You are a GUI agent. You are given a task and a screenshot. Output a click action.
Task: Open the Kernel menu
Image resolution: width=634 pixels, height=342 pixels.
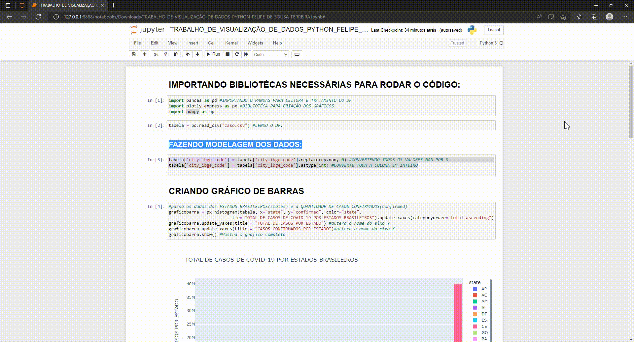[x=231, y=43]
